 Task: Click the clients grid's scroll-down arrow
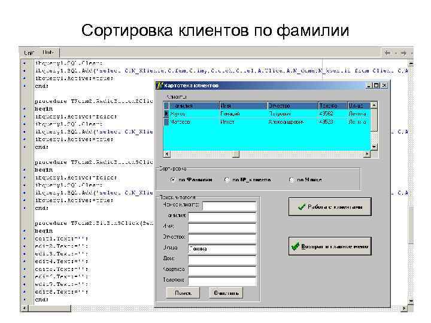(374, 147)
